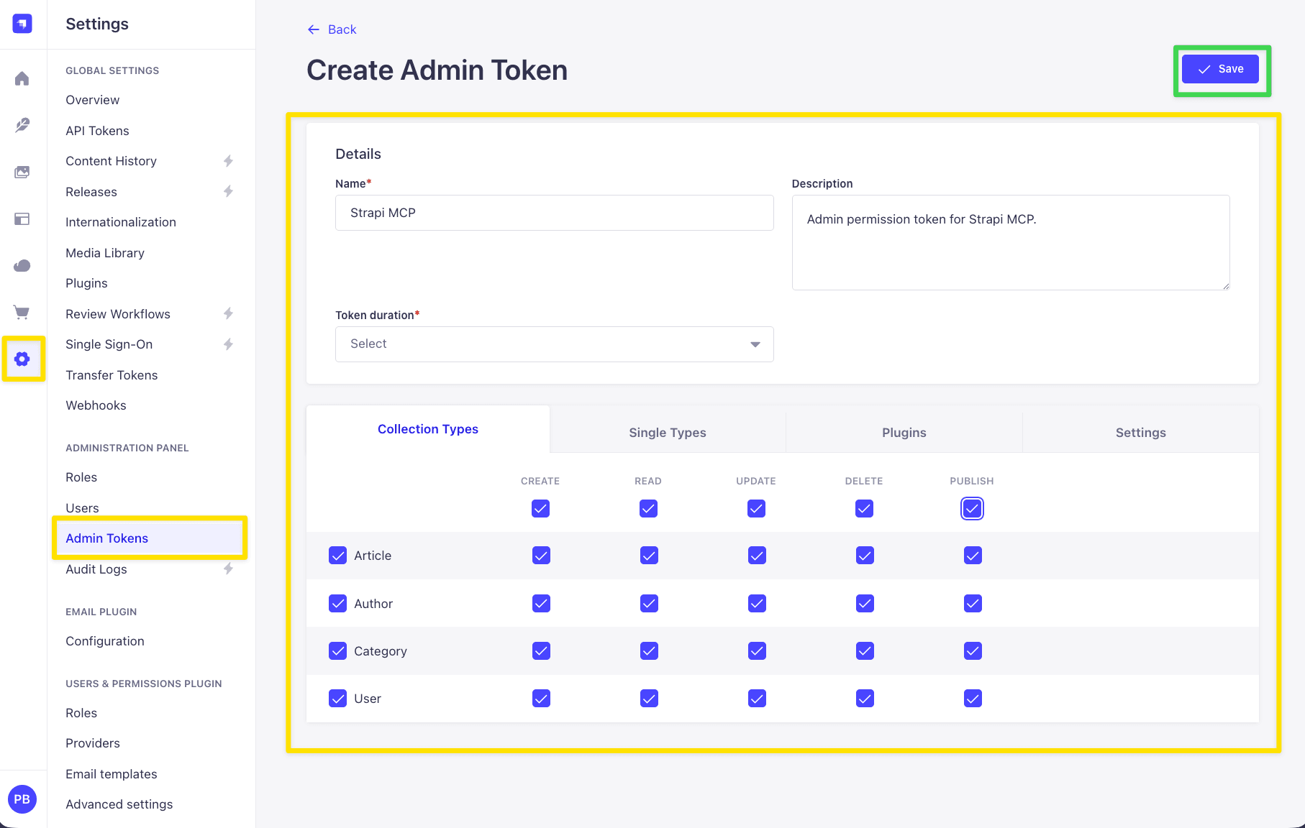Image resolution: width=1305 pixels, height=828 pixels.
Task: Toggle the Author row select-all checkbox
Action: pos(337,604)
